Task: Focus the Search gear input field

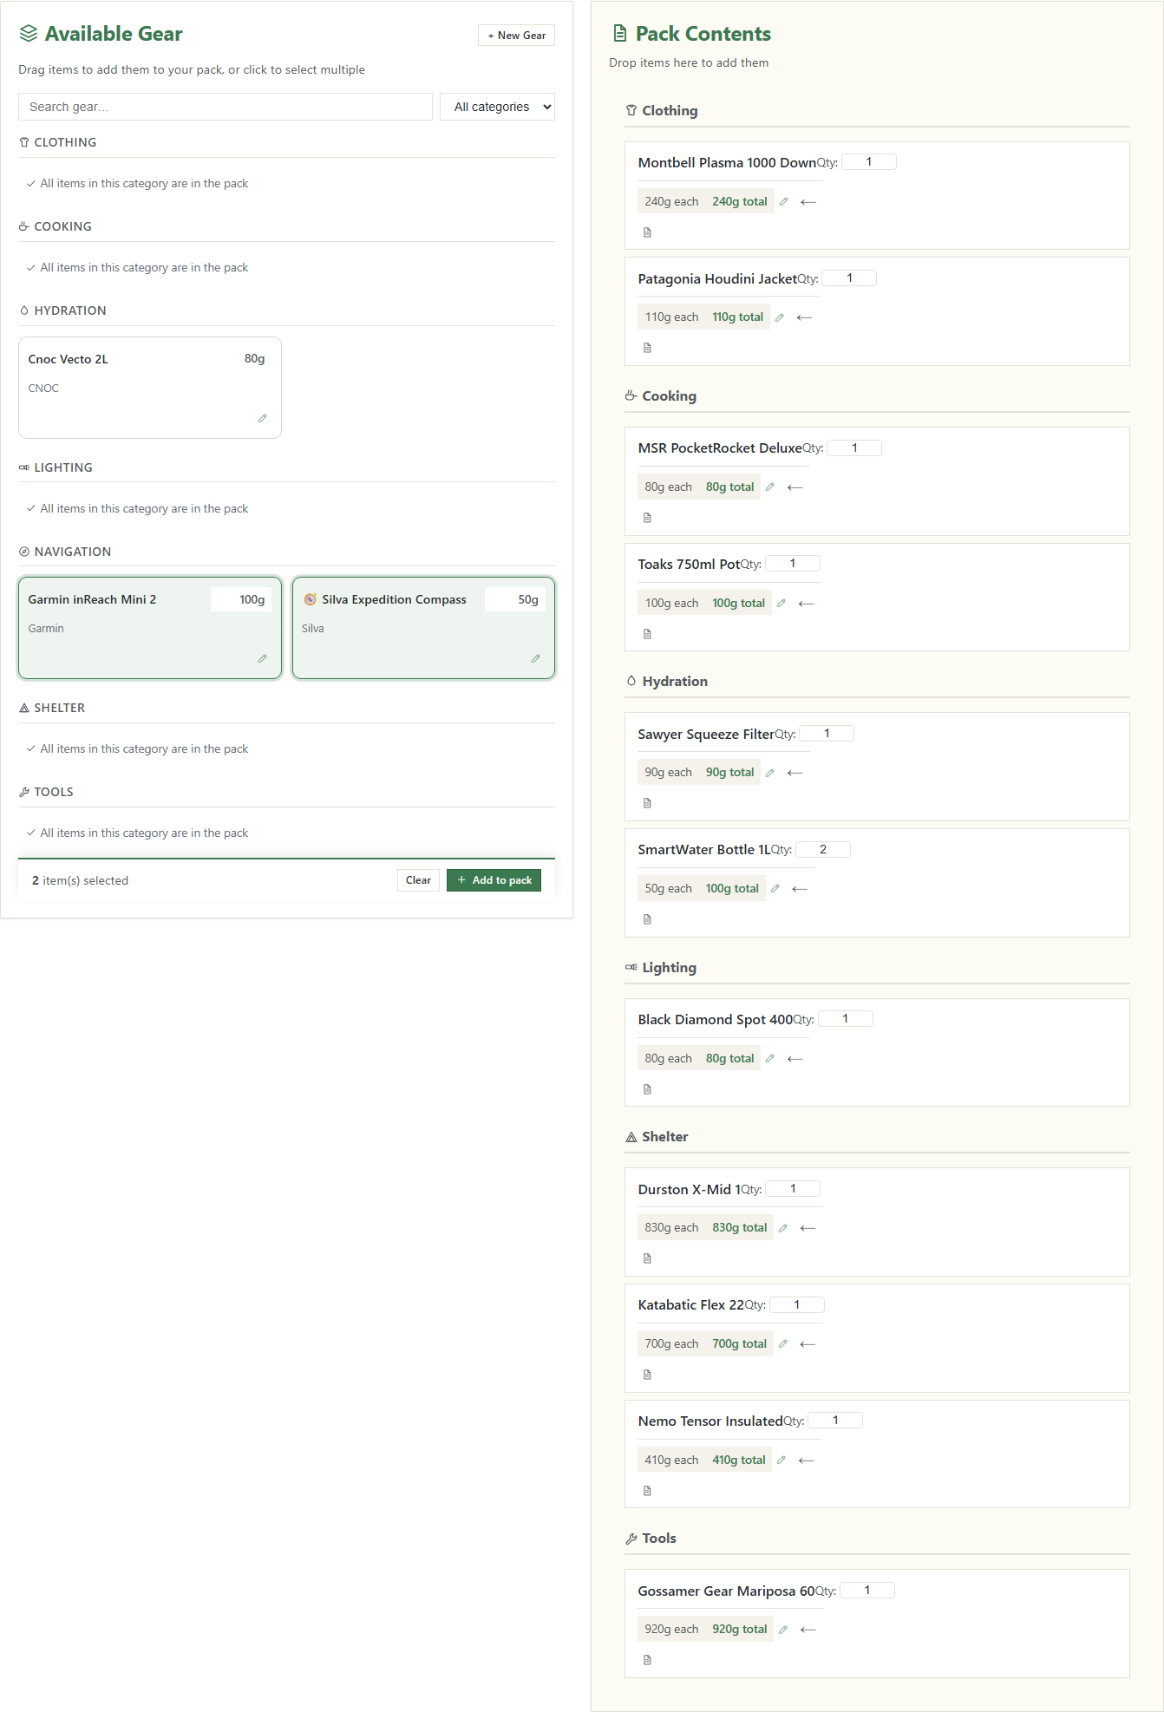Action: click(226, 107)
